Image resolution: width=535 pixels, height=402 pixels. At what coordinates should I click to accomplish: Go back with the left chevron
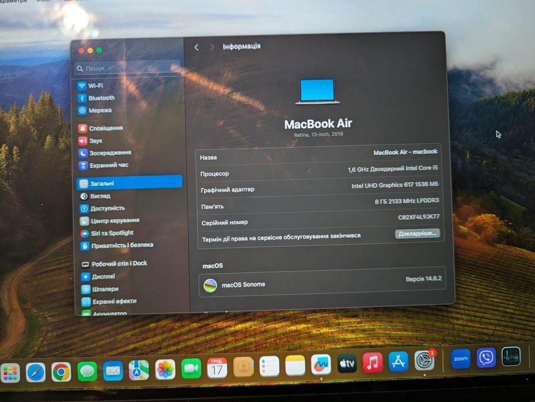196,47
